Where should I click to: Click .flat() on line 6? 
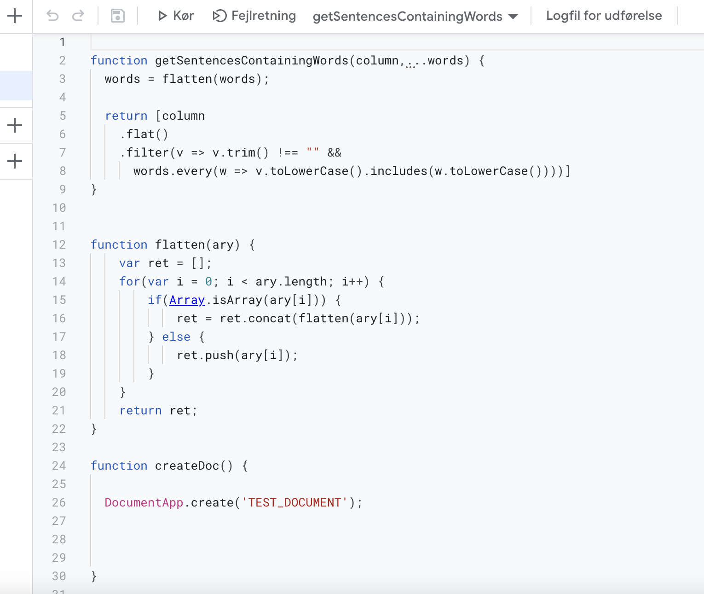(x=144, y=134)
